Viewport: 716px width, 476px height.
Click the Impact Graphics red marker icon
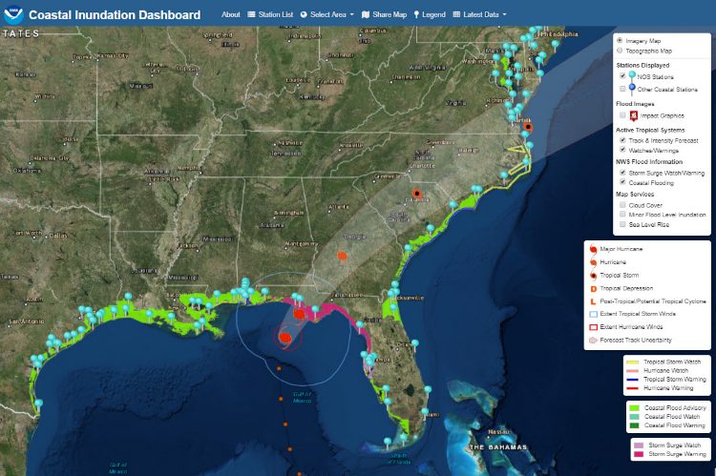coord(633,115)
